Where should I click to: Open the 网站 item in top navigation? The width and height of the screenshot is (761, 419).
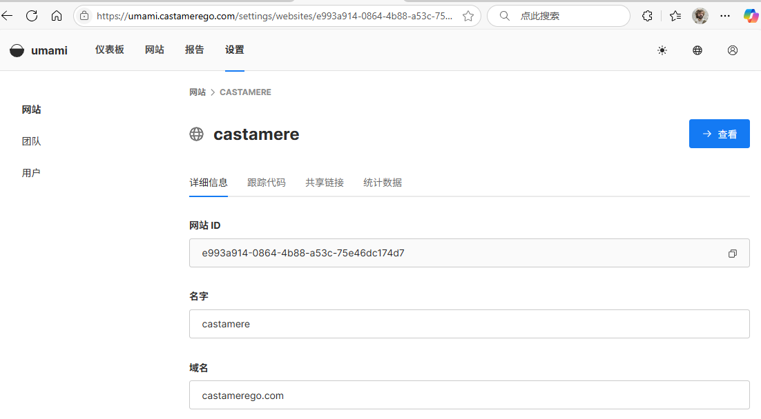154,50
